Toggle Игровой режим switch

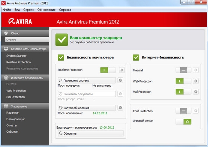tap(183, 121)
